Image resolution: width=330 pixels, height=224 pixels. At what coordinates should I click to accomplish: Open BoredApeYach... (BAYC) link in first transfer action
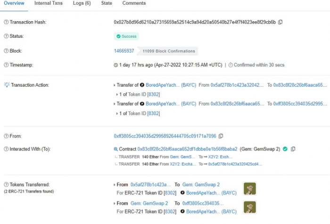pos(171,85)
